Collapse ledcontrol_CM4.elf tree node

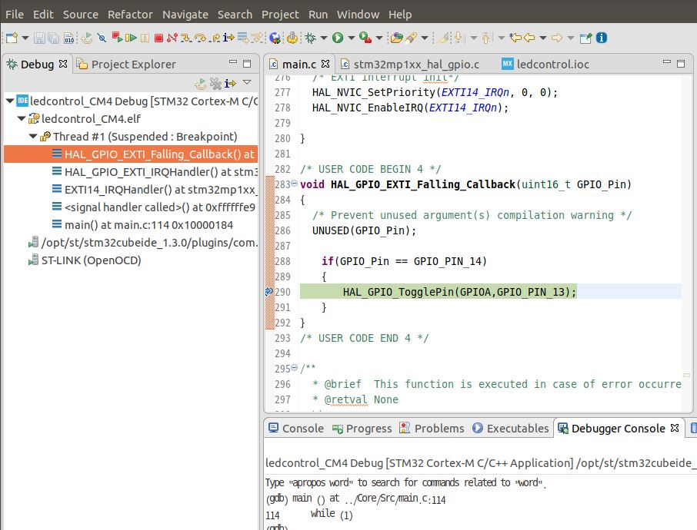[x=22, y=118]
